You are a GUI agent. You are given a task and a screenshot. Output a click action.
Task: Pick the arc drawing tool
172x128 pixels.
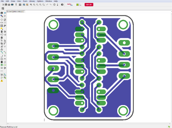tap(5, 59)
